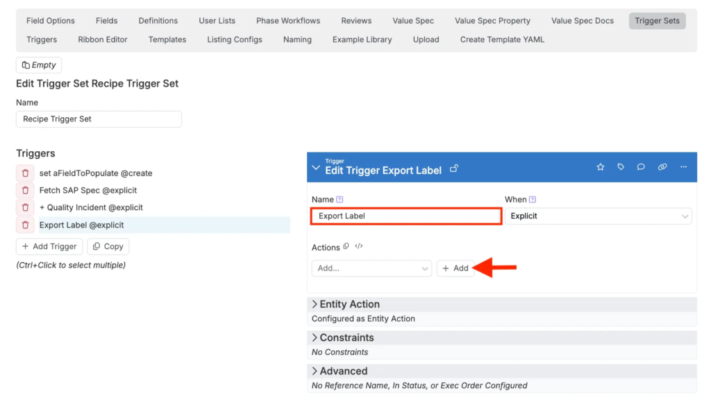711x405 pixels.
Task: Click the link icon in trigger header
Action: (x=662, y=167)
